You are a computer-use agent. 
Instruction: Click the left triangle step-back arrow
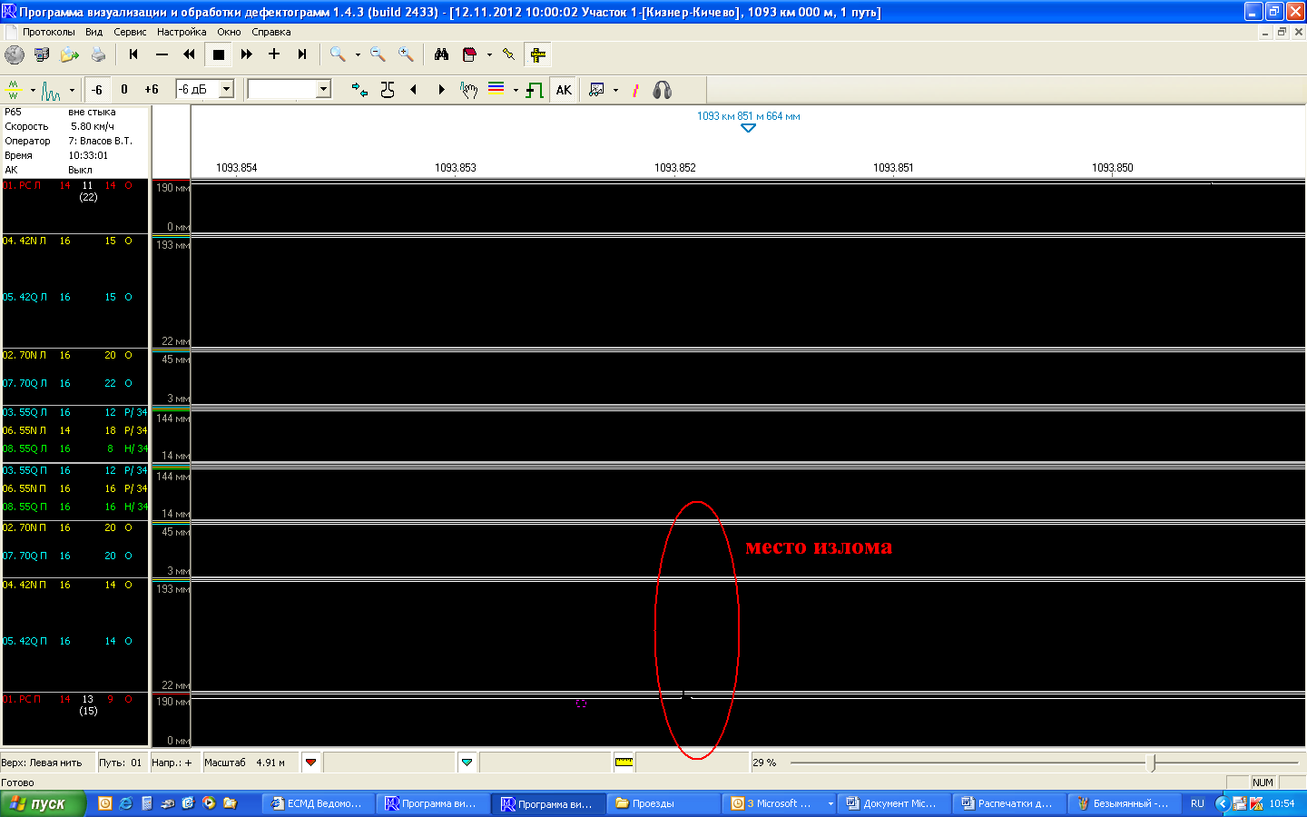(x=414, y=90)
